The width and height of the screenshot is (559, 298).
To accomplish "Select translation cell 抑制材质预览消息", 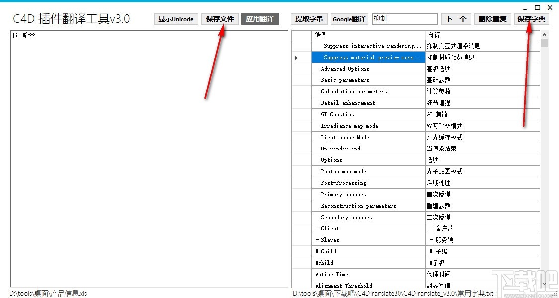I will pyautogui.click(x=482, y=58).
